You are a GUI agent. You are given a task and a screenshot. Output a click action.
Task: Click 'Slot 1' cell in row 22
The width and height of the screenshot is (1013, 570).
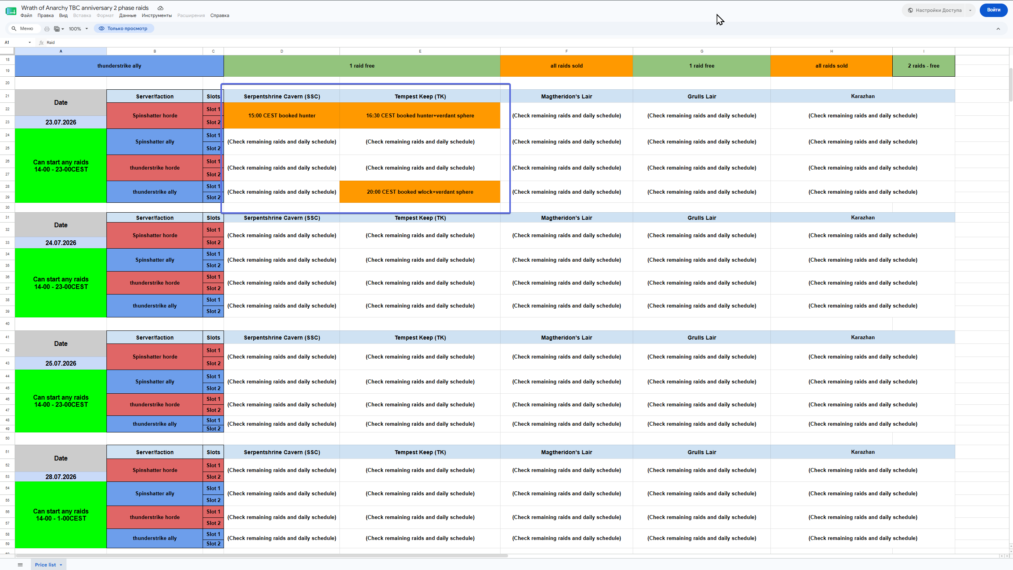(x=213, y=109)
